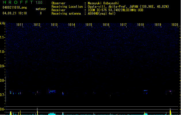Click the 'meteor' count label
181x115 pixels.
[41, 9]
